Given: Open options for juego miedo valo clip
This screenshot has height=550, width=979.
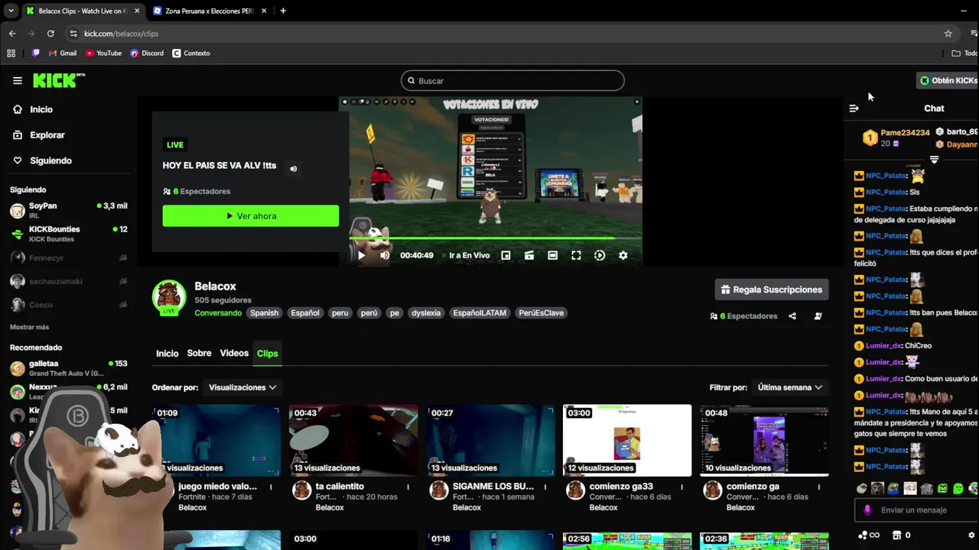Looking at the screenshot, I should [x=271, y=487].
